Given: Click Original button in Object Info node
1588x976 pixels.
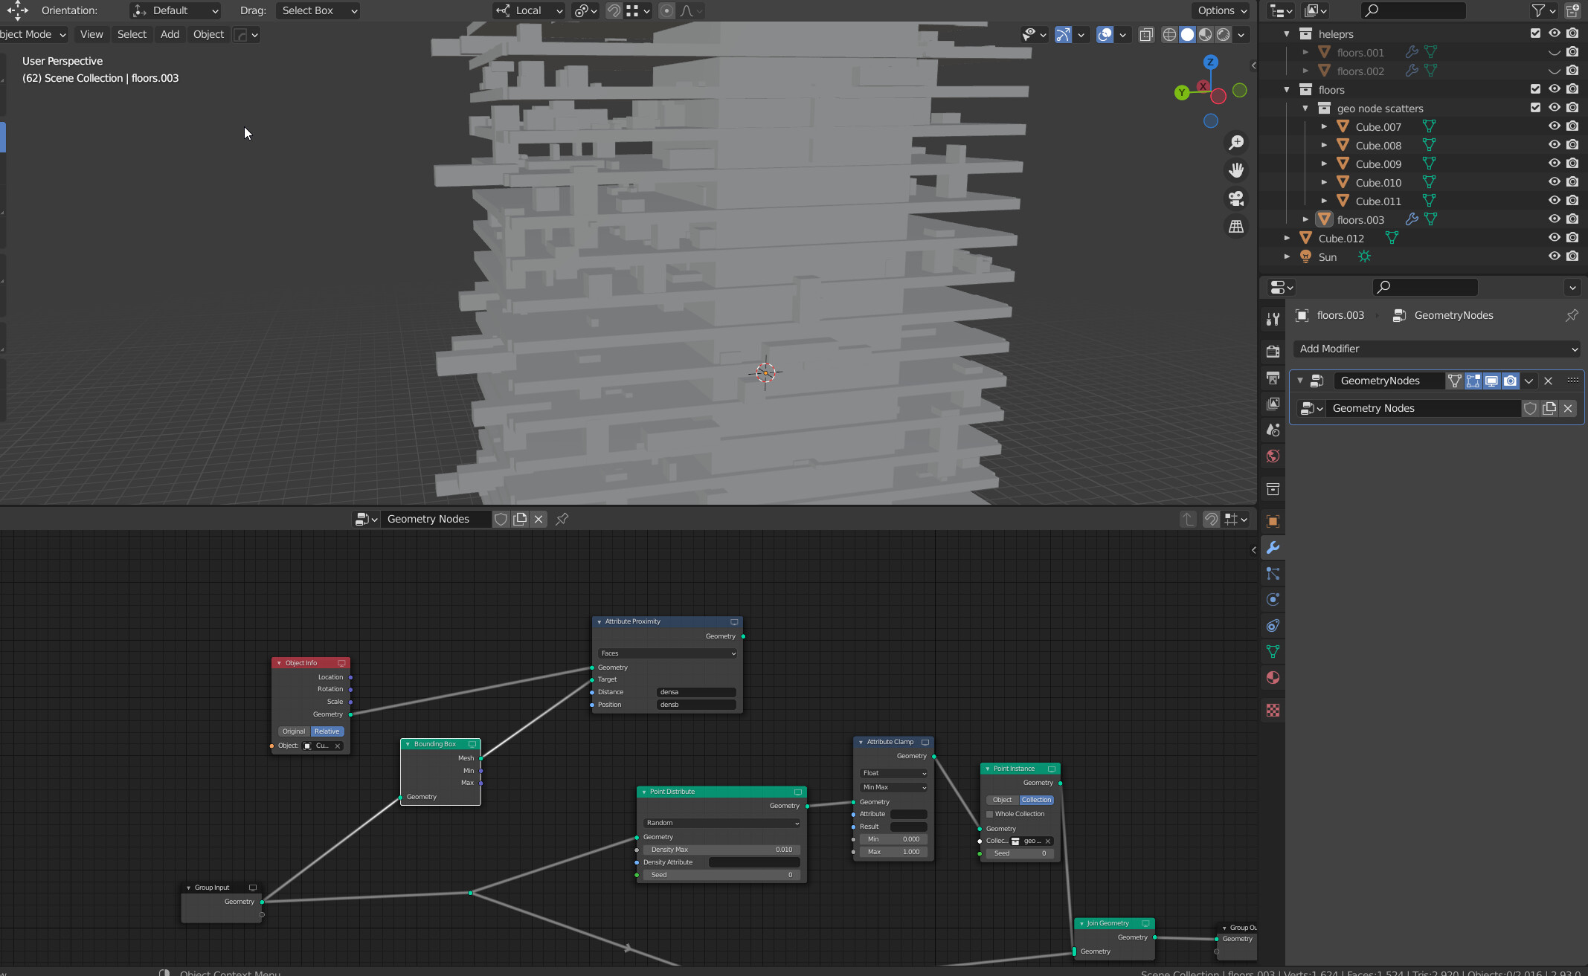Looking at the screenshot, I should coord(294,731).
